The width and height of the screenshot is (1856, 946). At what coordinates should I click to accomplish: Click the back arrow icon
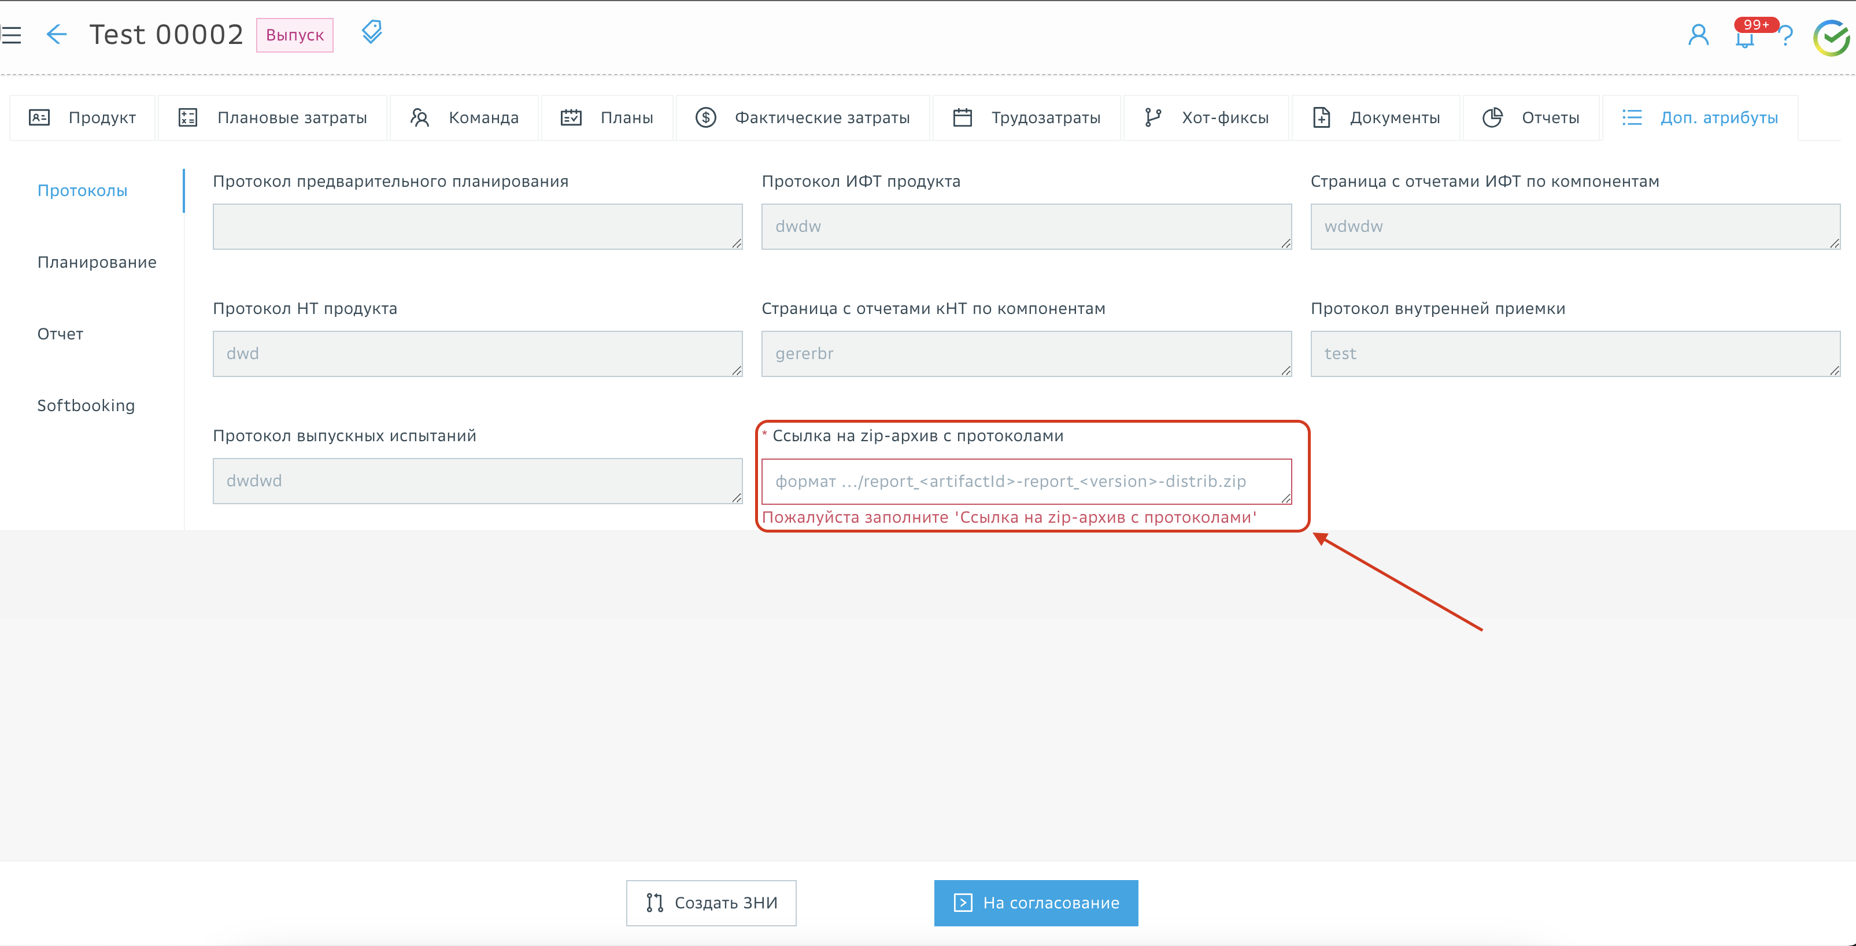(56, 35)
